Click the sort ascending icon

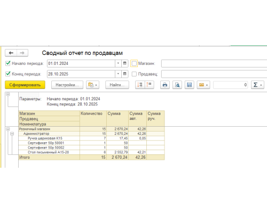pyautogui.click(x=140, y=85)
